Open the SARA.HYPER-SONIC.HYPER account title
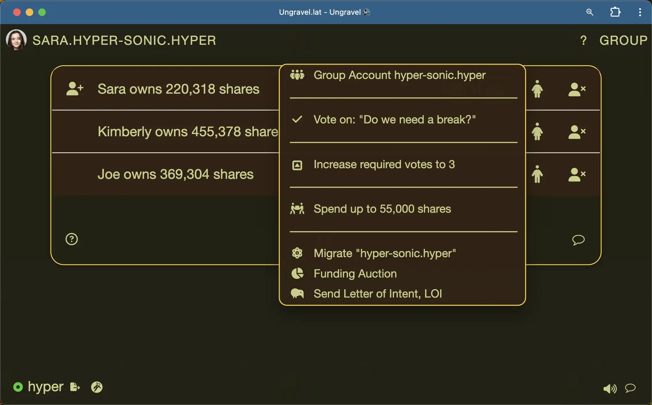 click(124, 40)
